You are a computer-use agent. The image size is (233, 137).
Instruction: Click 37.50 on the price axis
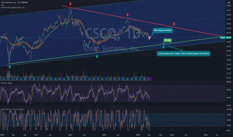coord(228,56)
